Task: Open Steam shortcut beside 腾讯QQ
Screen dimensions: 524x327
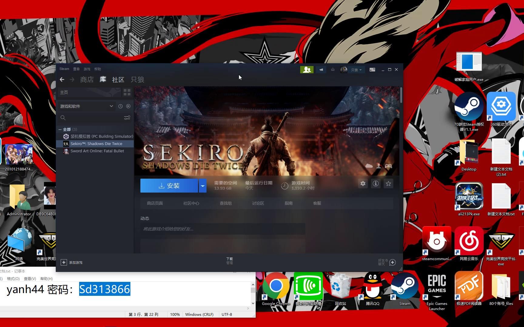Action: pos(405,289)
